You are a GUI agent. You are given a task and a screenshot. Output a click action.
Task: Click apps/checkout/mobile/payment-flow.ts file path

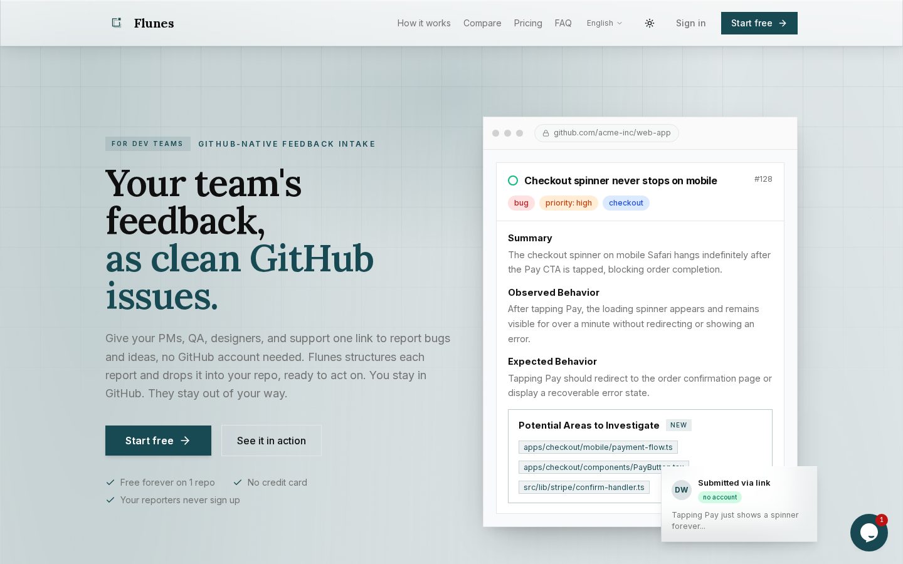598,447
